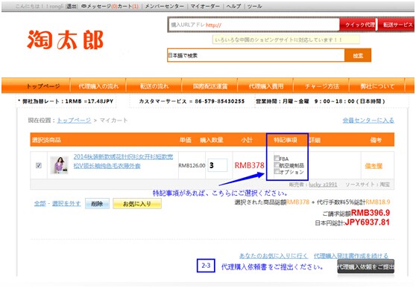Click あなたのお気に入りに行く link
The height and width of the screenshot is (288, 416).
[x=274, y=256]
